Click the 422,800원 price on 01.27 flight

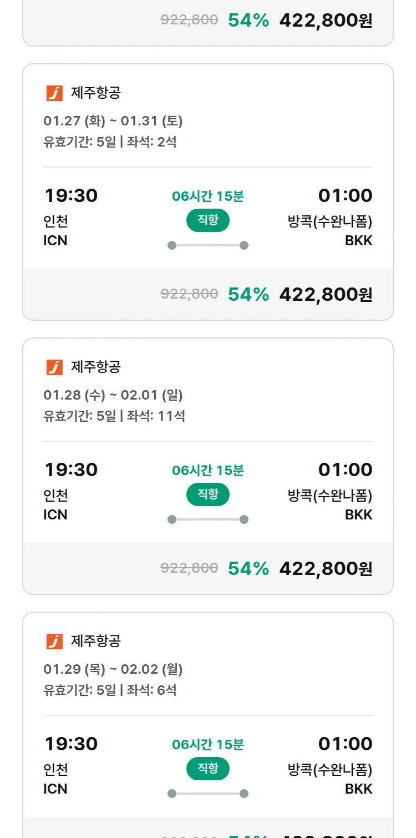(x=326, y=294)
